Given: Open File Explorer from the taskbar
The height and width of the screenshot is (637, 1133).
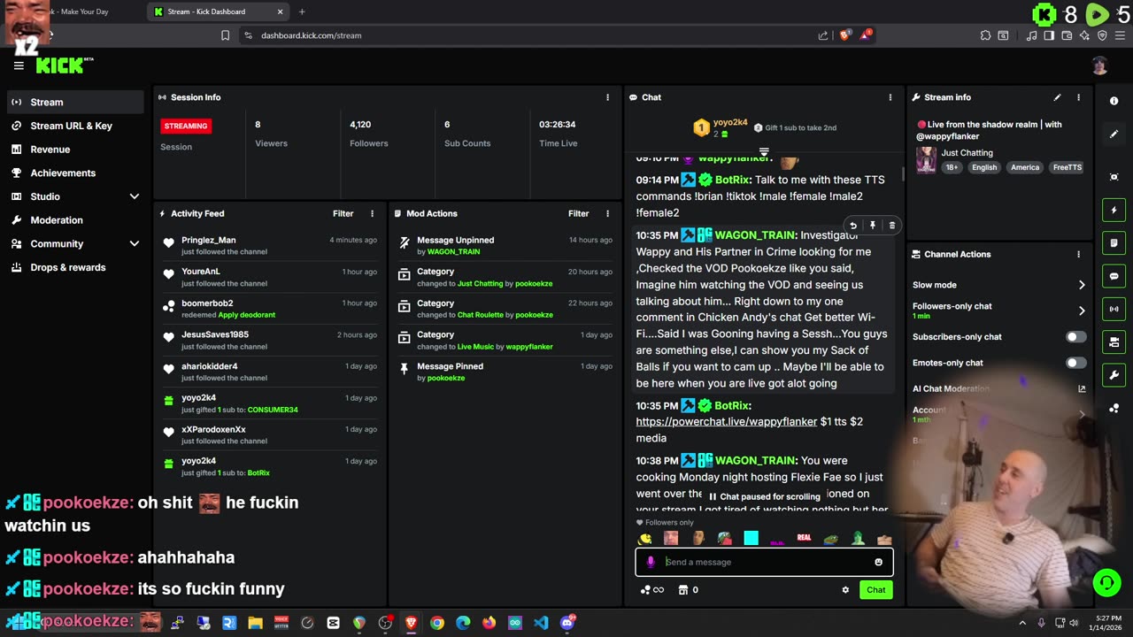Looking at the screenshot, I should click(255, 623).
